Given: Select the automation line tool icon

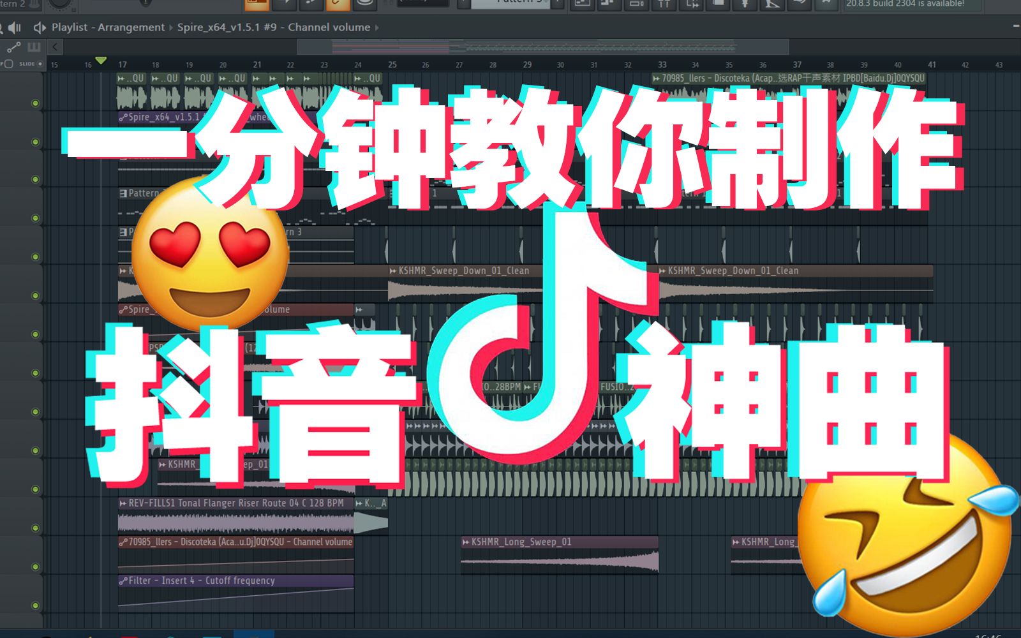Looking at the screenshot, I should coord(13,47).
